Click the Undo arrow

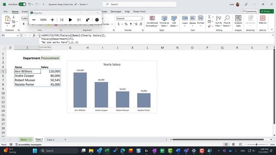tap(30, 4)
